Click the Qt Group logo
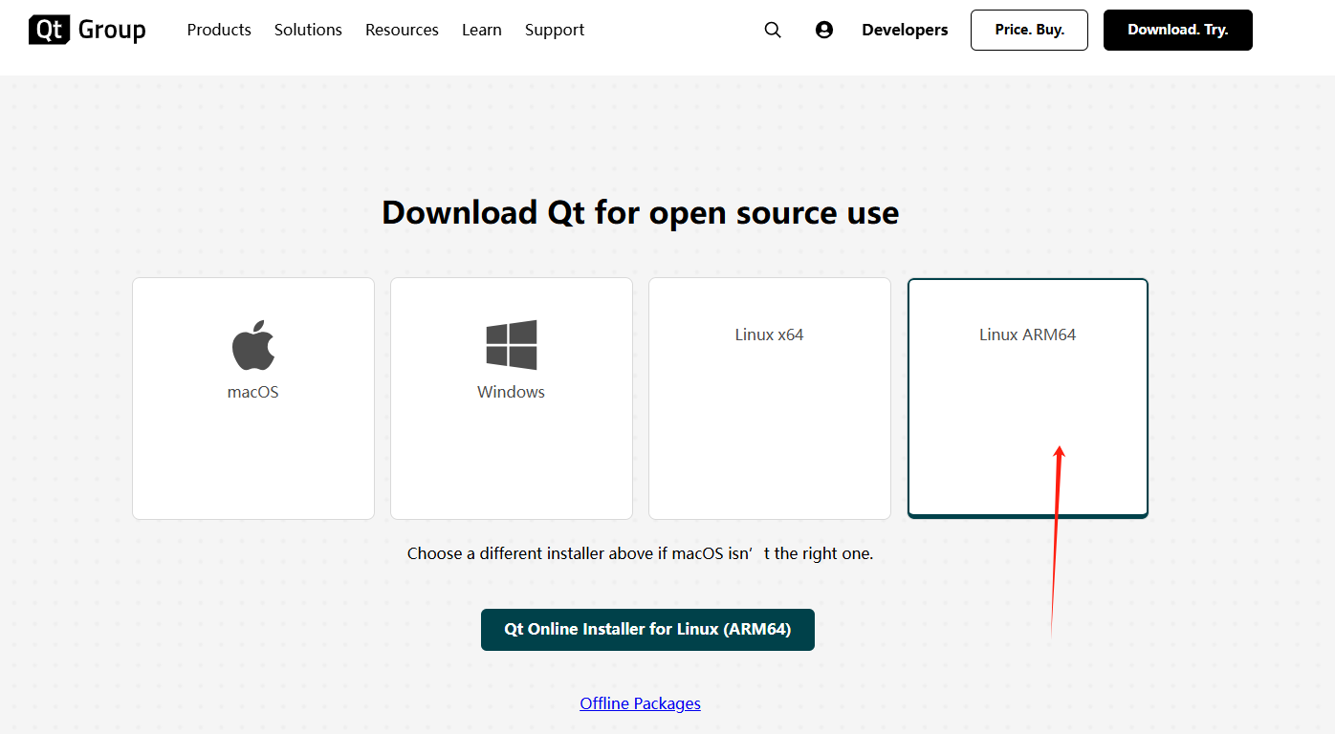Viewport: 1335px width, 734px height. pyautogui.click(x=87, y=30)
